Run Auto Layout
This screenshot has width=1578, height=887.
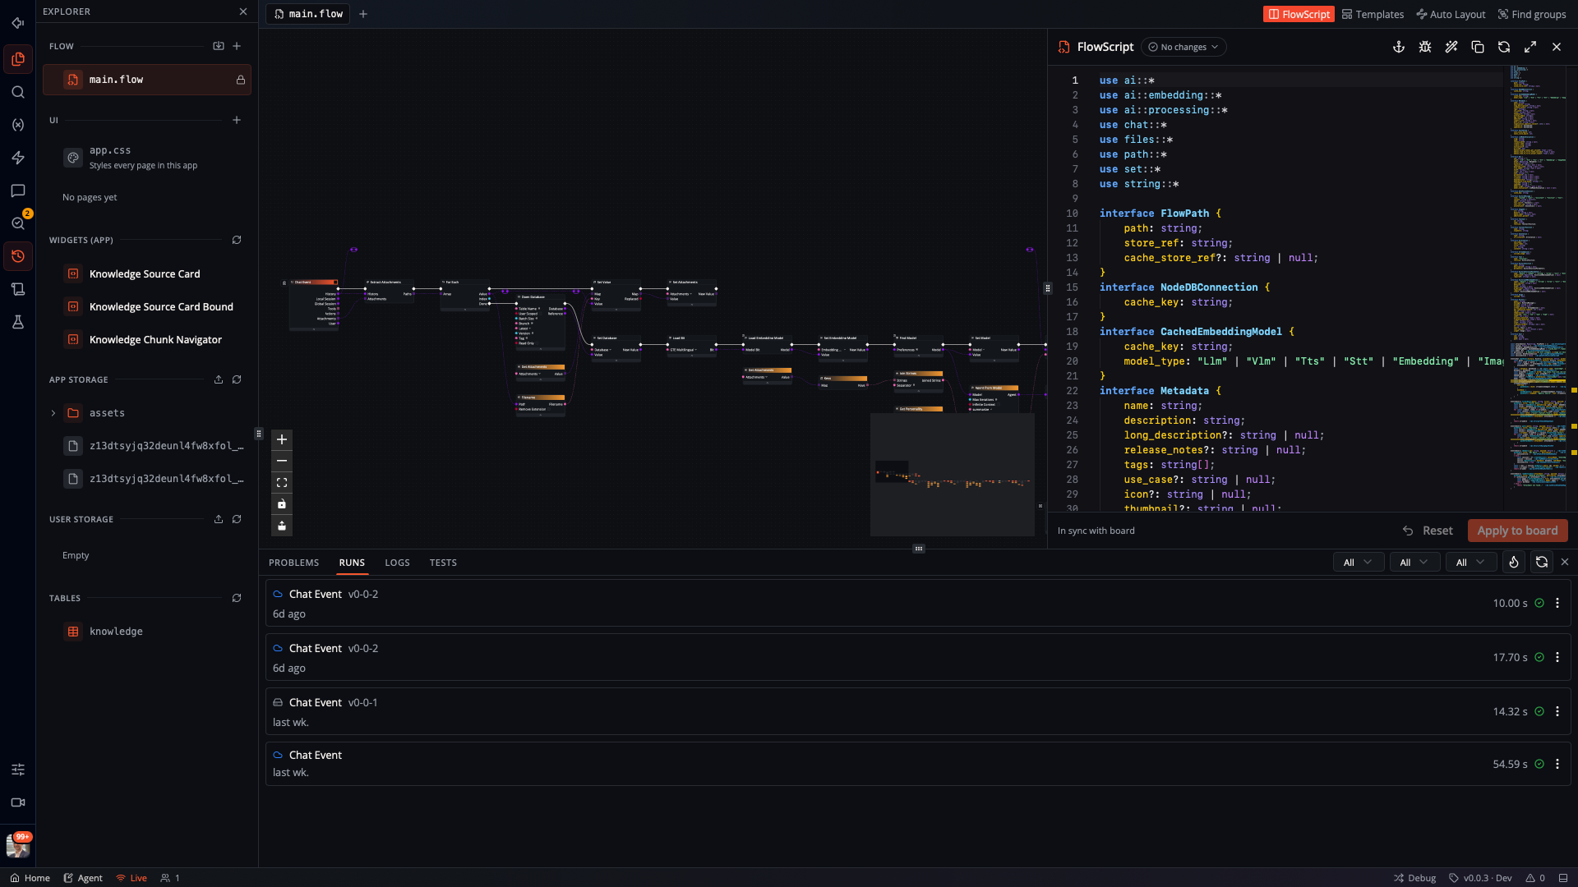click(x=1451, y=14)
